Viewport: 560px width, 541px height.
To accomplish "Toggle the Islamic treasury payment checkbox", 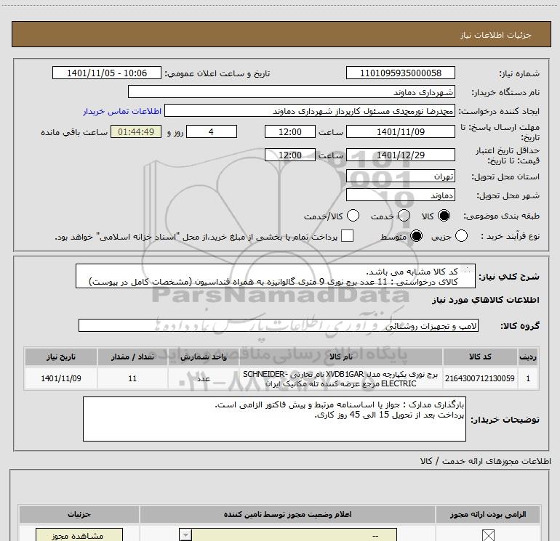I will coord(347,236).
